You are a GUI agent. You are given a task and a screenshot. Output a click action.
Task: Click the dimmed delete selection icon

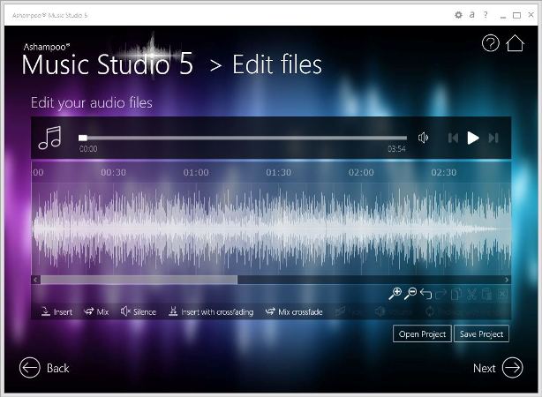click(502, 294)
